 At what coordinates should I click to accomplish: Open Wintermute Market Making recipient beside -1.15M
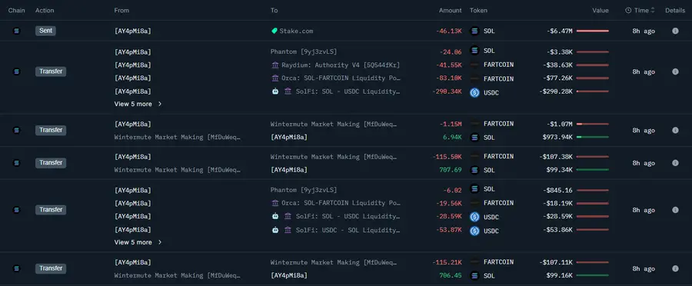coord(334,125)
